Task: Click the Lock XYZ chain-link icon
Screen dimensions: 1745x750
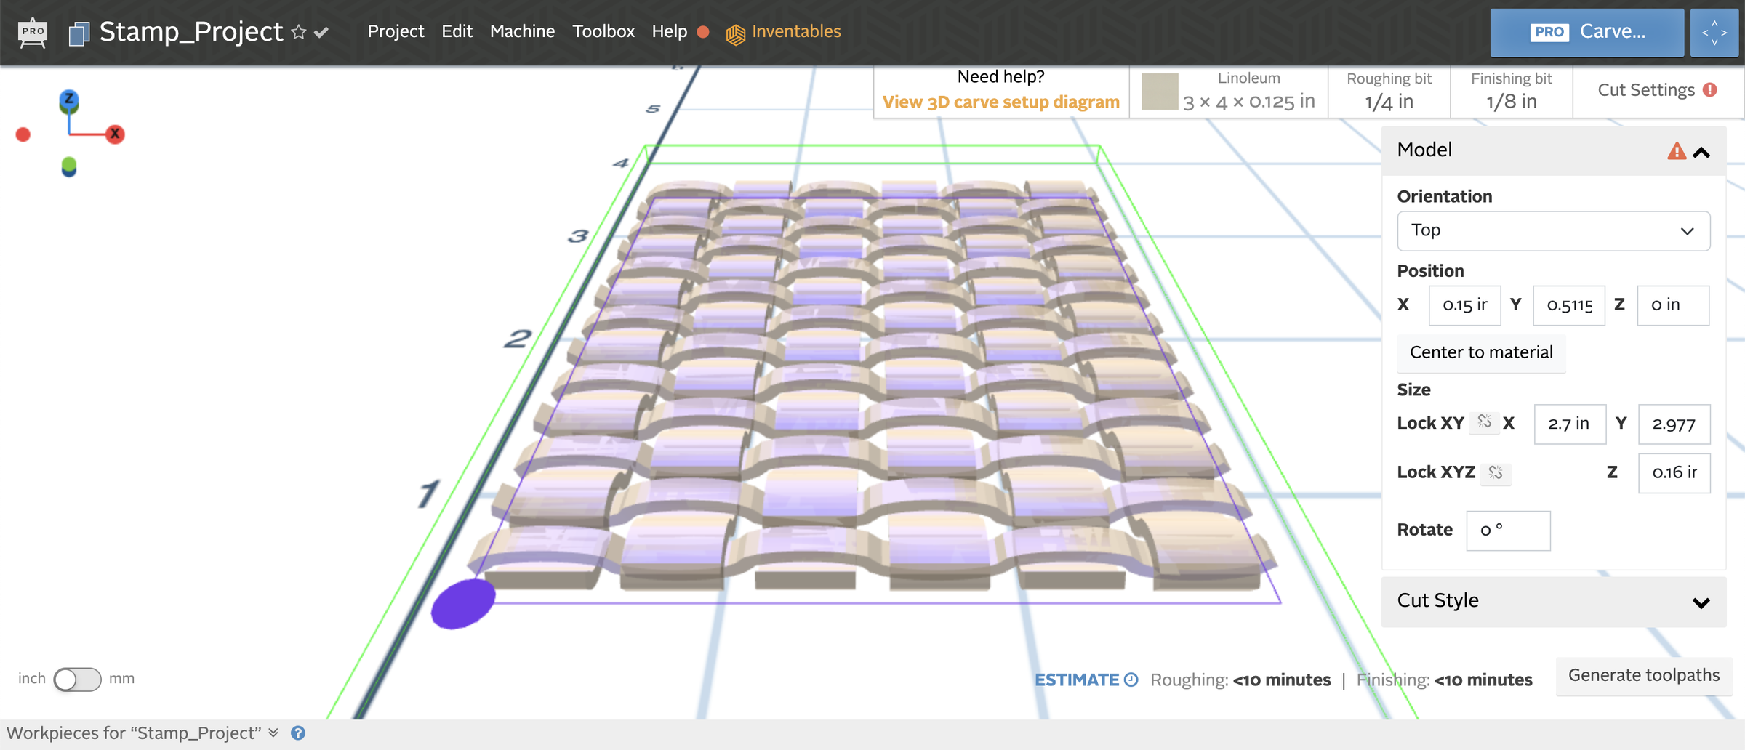Action: click(1496, 473)
